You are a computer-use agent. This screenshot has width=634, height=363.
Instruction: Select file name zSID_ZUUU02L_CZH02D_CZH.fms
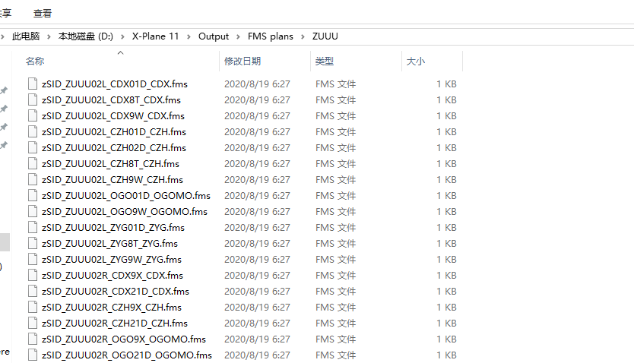114,148
